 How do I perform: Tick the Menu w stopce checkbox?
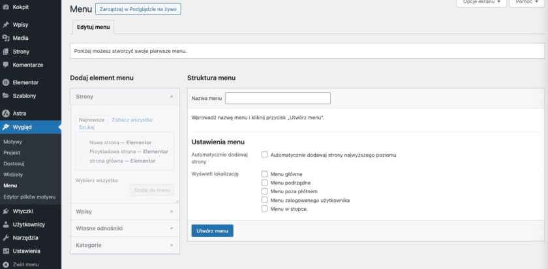(264, 209)
